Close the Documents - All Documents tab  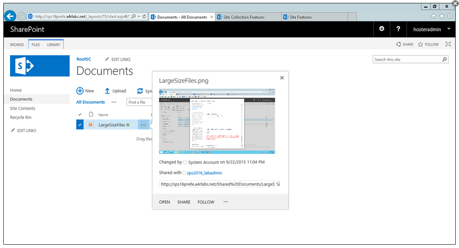coord(212,17)
